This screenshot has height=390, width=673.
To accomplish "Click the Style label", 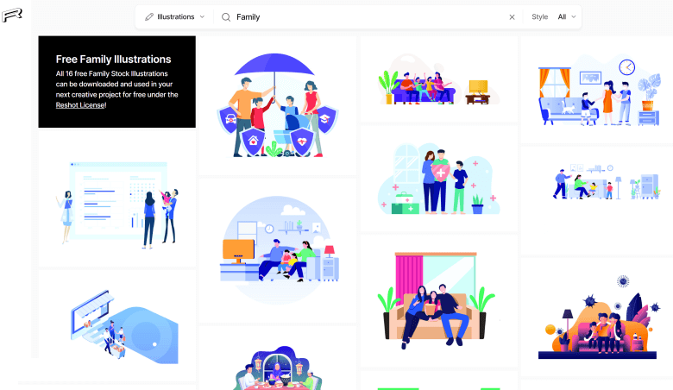I will (x=539, y=17).
